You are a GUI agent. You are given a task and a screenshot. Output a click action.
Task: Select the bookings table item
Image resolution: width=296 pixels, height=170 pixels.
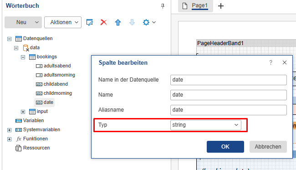[46, 57]
